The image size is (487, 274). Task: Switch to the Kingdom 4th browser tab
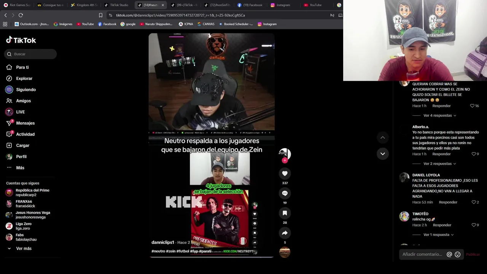(x=84, y=5)
